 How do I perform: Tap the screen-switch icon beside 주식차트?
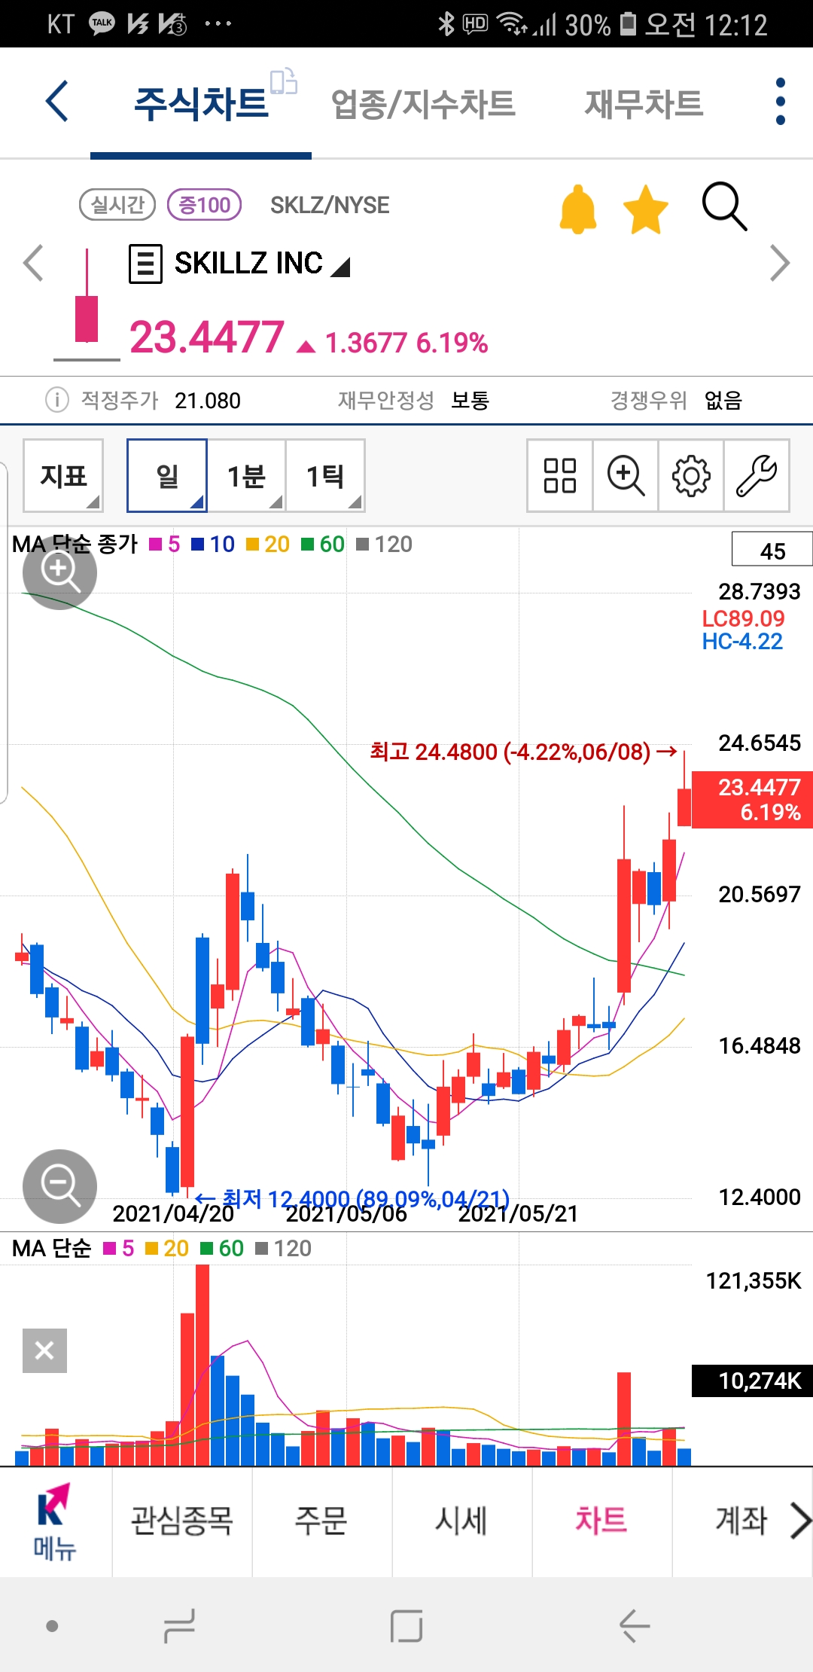pyautogui.click(x=284, y=81)
